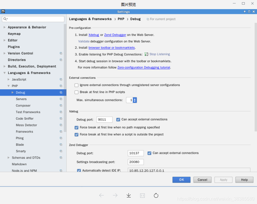Open the Test Frameworks settings page
Image resolution: width=257 pixels, height=204 pixels.
28,112
